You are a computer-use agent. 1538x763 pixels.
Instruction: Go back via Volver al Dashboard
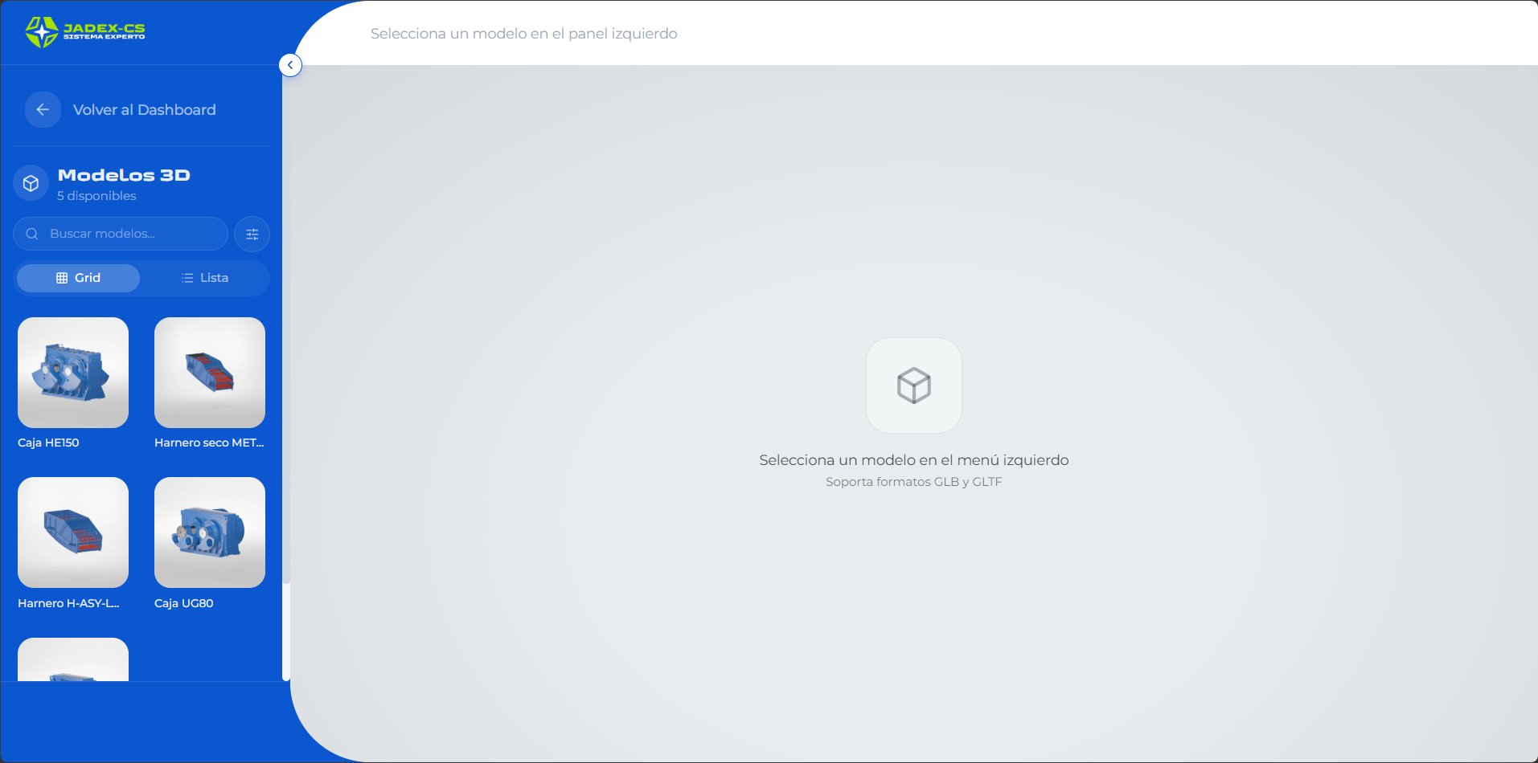(x=144, y=110)
